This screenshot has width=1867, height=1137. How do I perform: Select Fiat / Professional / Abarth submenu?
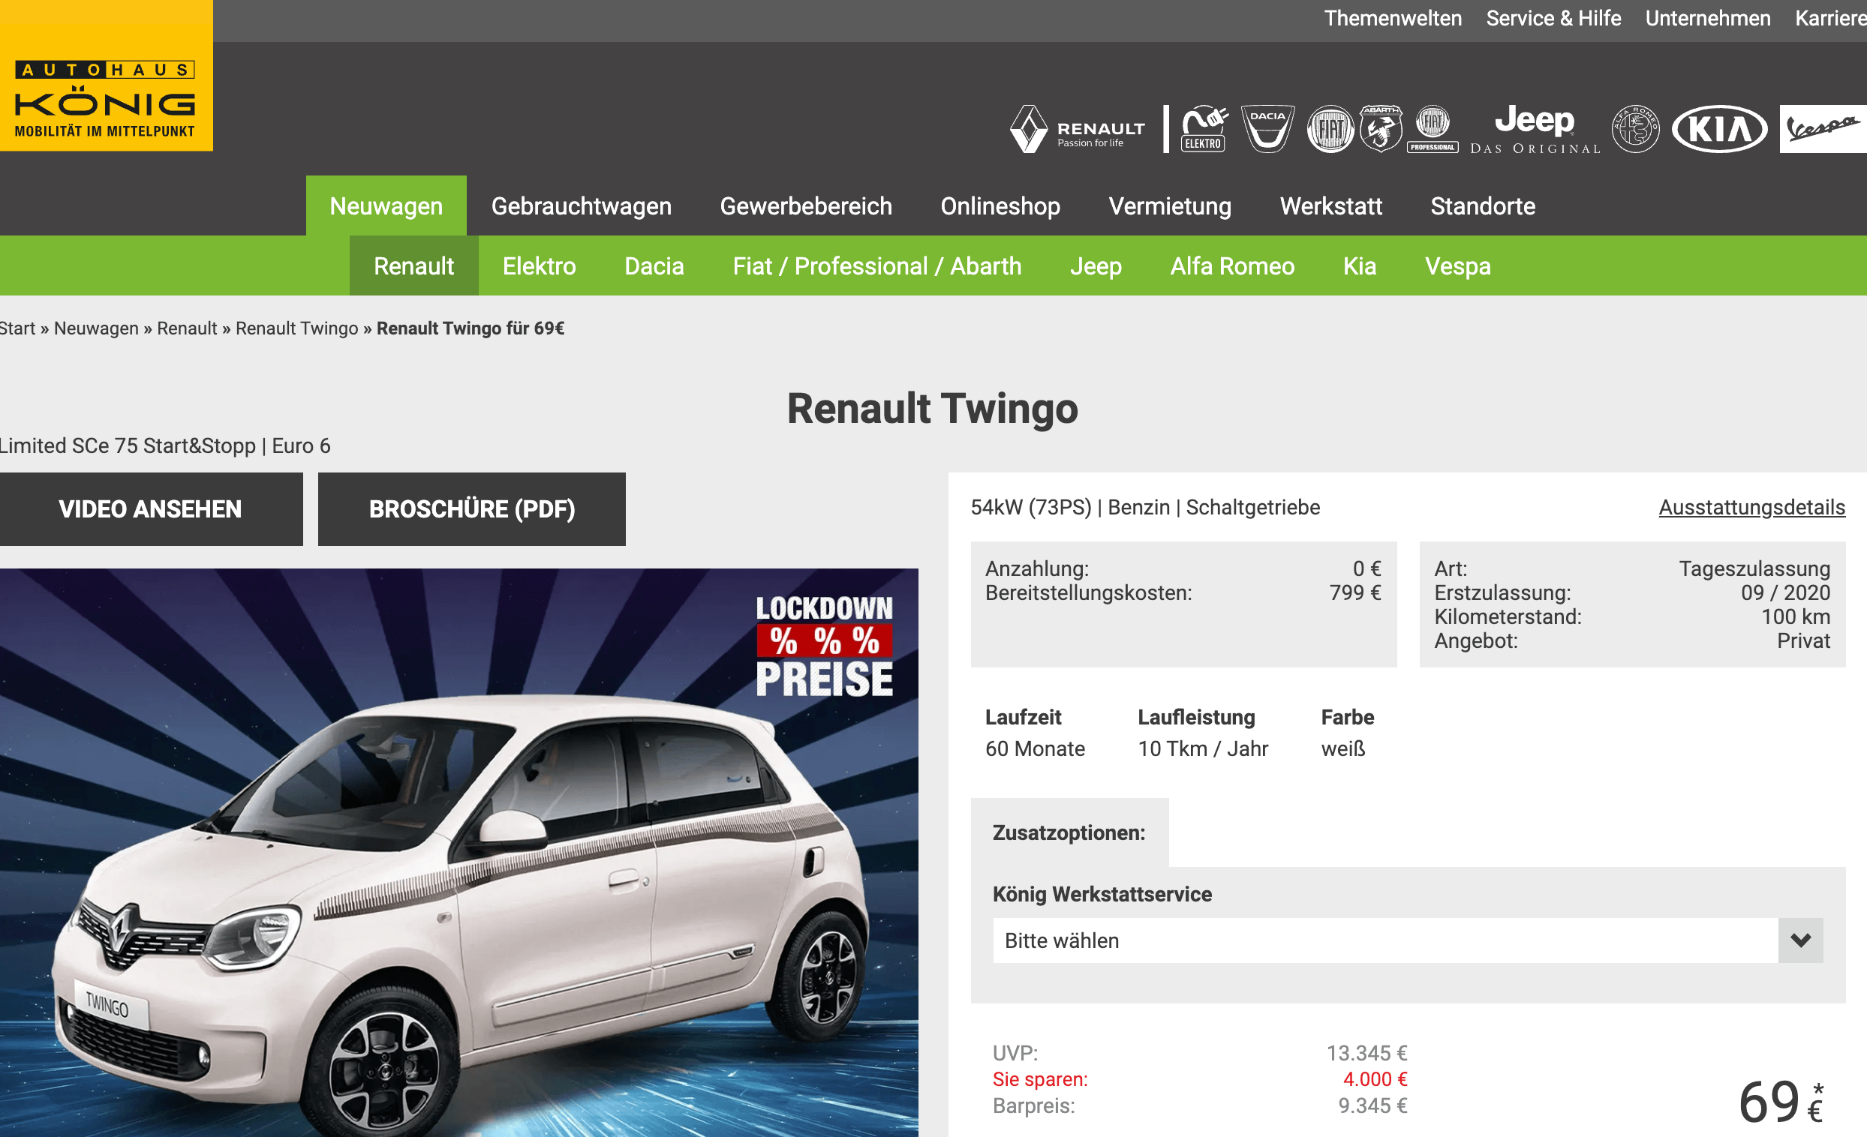876,266
